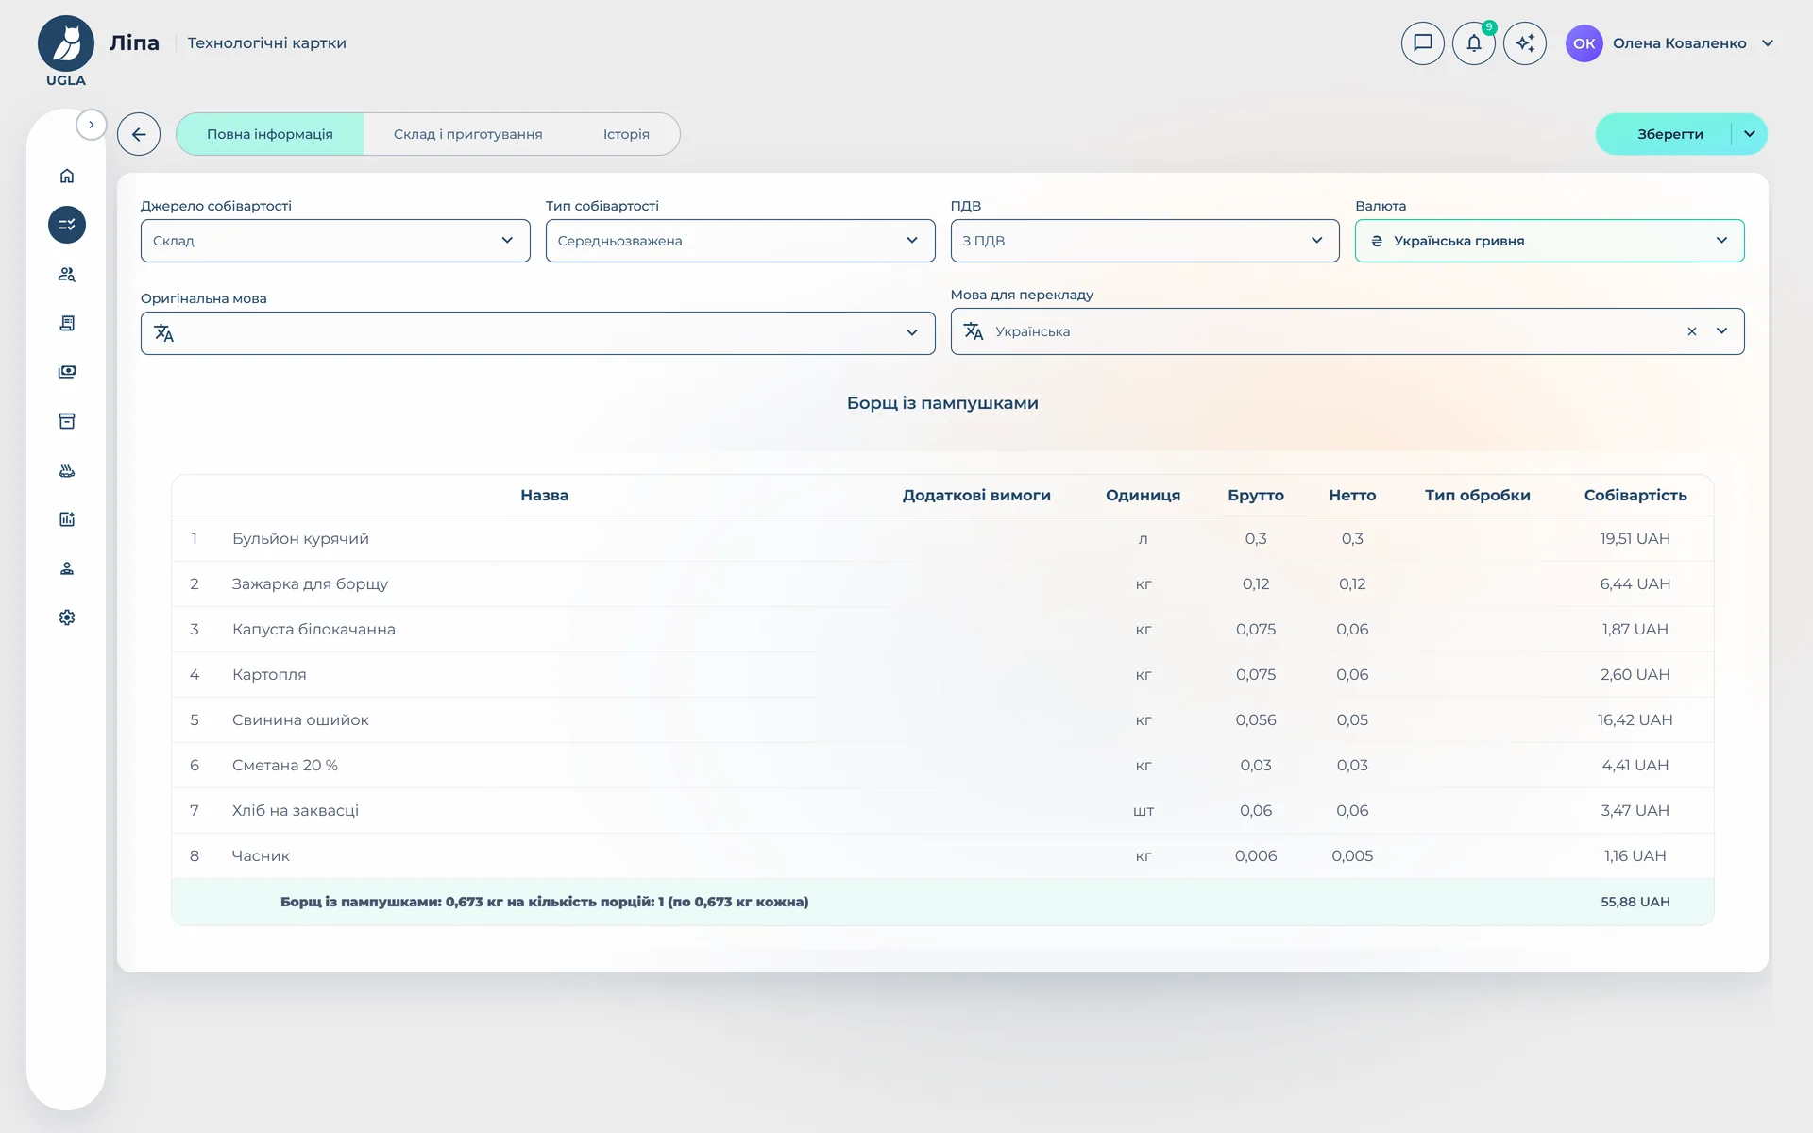Open the Home sidebar icon
Screen dimensions: 1813x1133
67,176
